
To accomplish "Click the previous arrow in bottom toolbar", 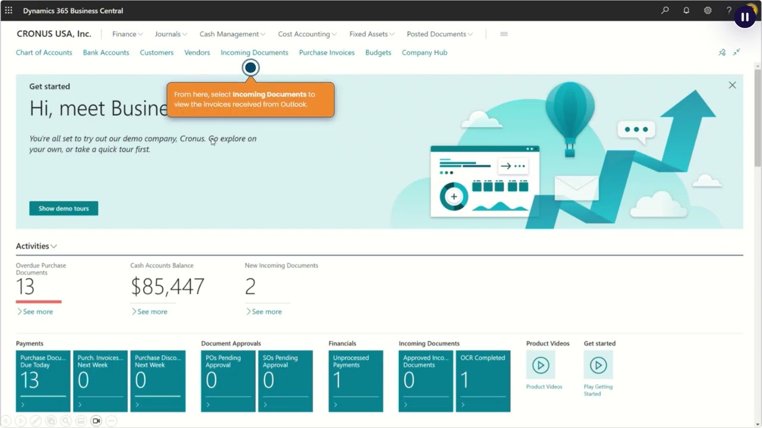I will pos(6,421).
